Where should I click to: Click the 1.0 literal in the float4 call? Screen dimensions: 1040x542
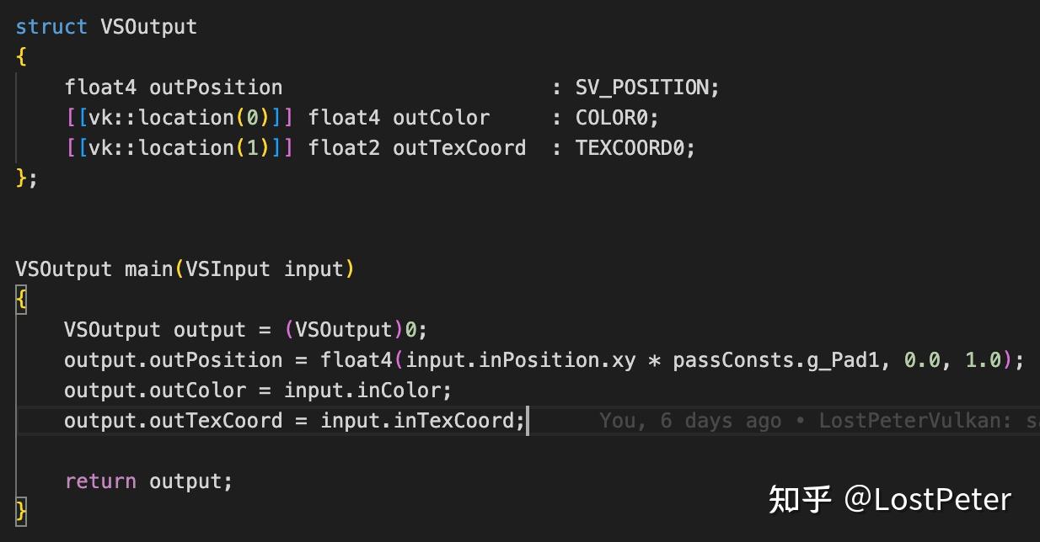point(983,360)
